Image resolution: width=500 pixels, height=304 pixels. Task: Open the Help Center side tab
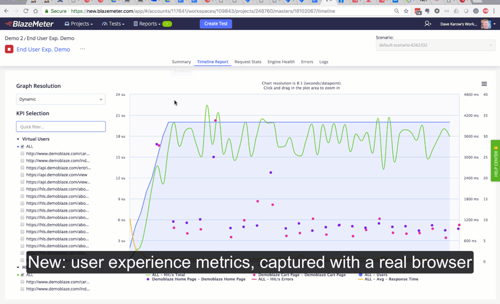pos(495,161)
